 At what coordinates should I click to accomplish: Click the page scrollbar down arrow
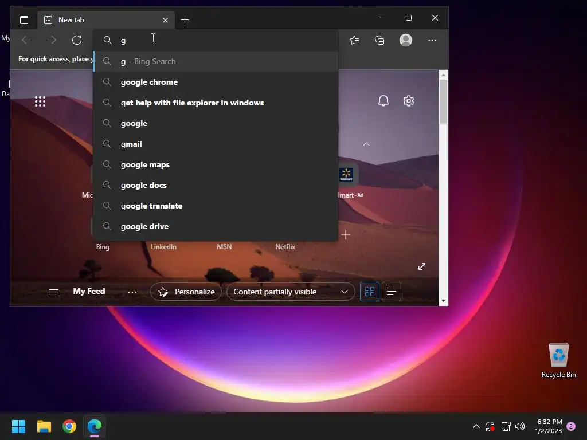coord(443,301)
